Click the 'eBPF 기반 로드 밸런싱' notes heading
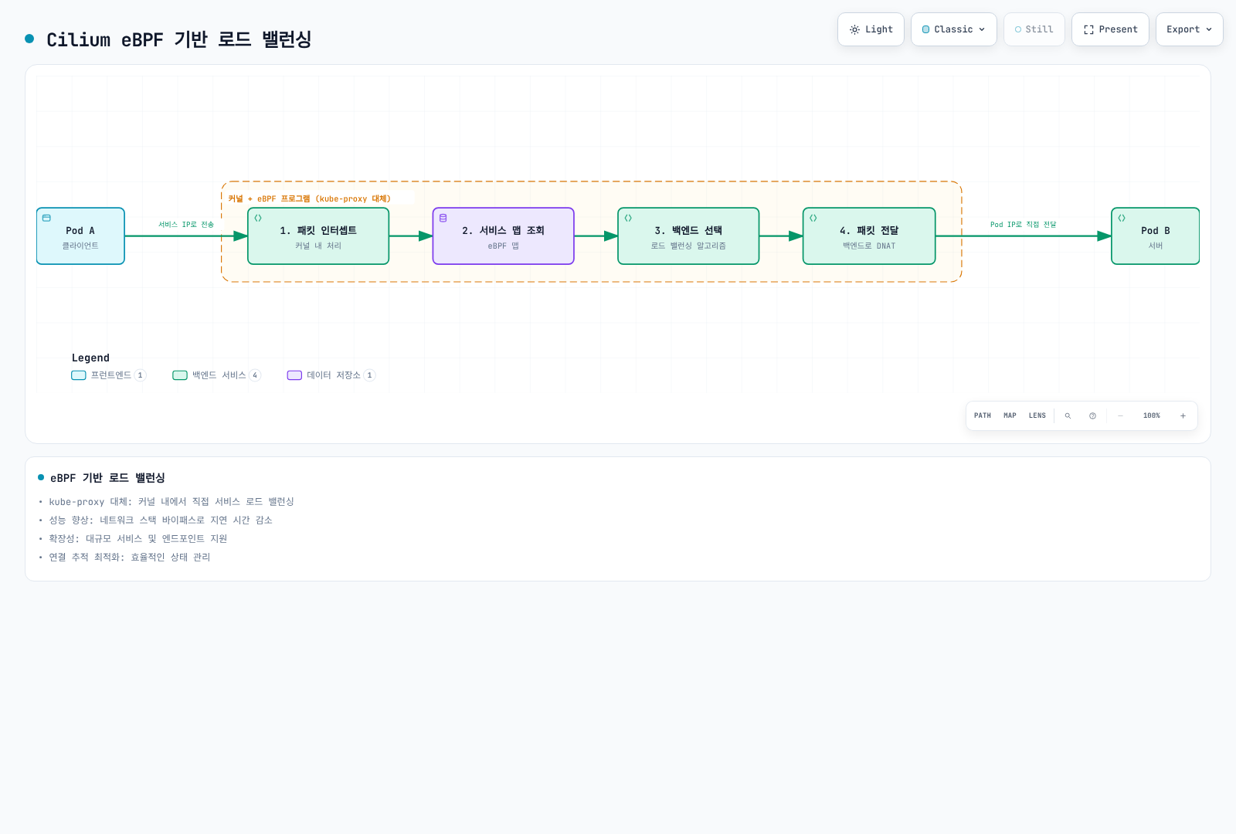The width and height of the screenshot is (1236, 834). [x=107, y=478]
